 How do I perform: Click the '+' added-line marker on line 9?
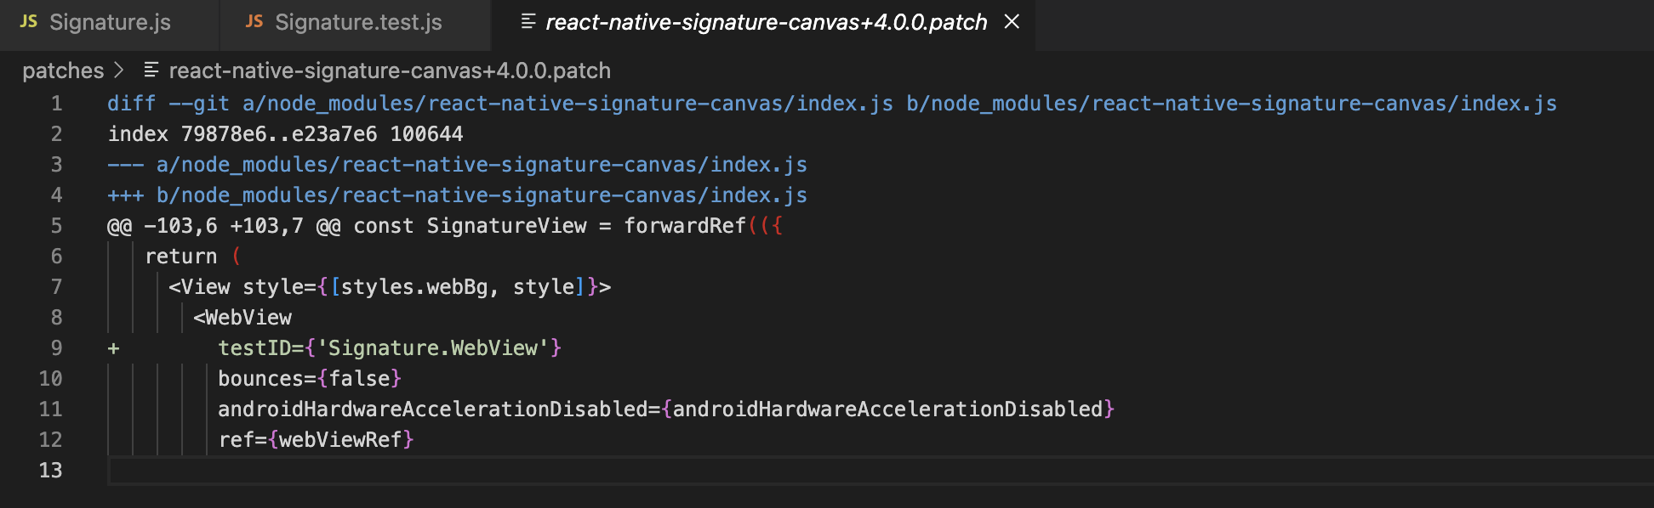coord(113,348)
